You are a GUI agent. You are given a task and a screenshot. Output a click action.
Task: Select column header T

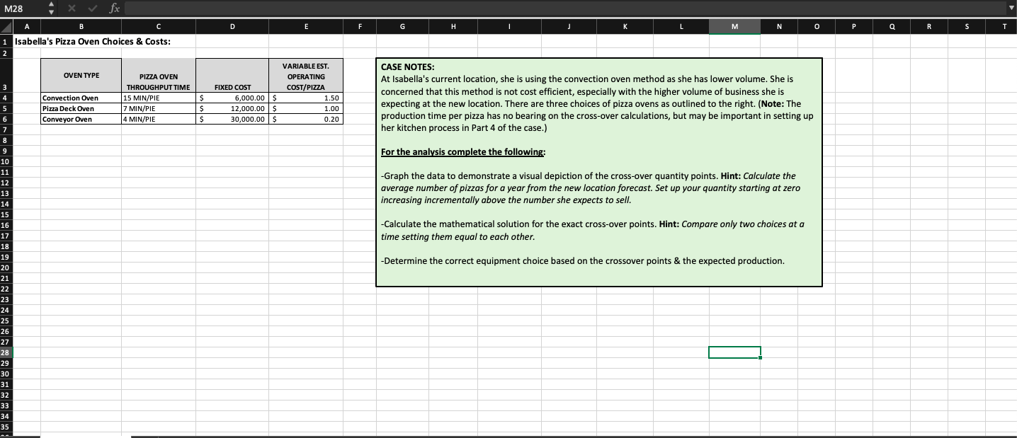1000,28
